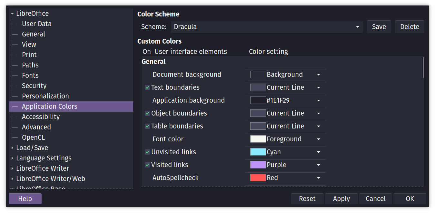Click the Cyan swatch for Unvisited links
The image size is (435, 213).
tap(258, 152)
